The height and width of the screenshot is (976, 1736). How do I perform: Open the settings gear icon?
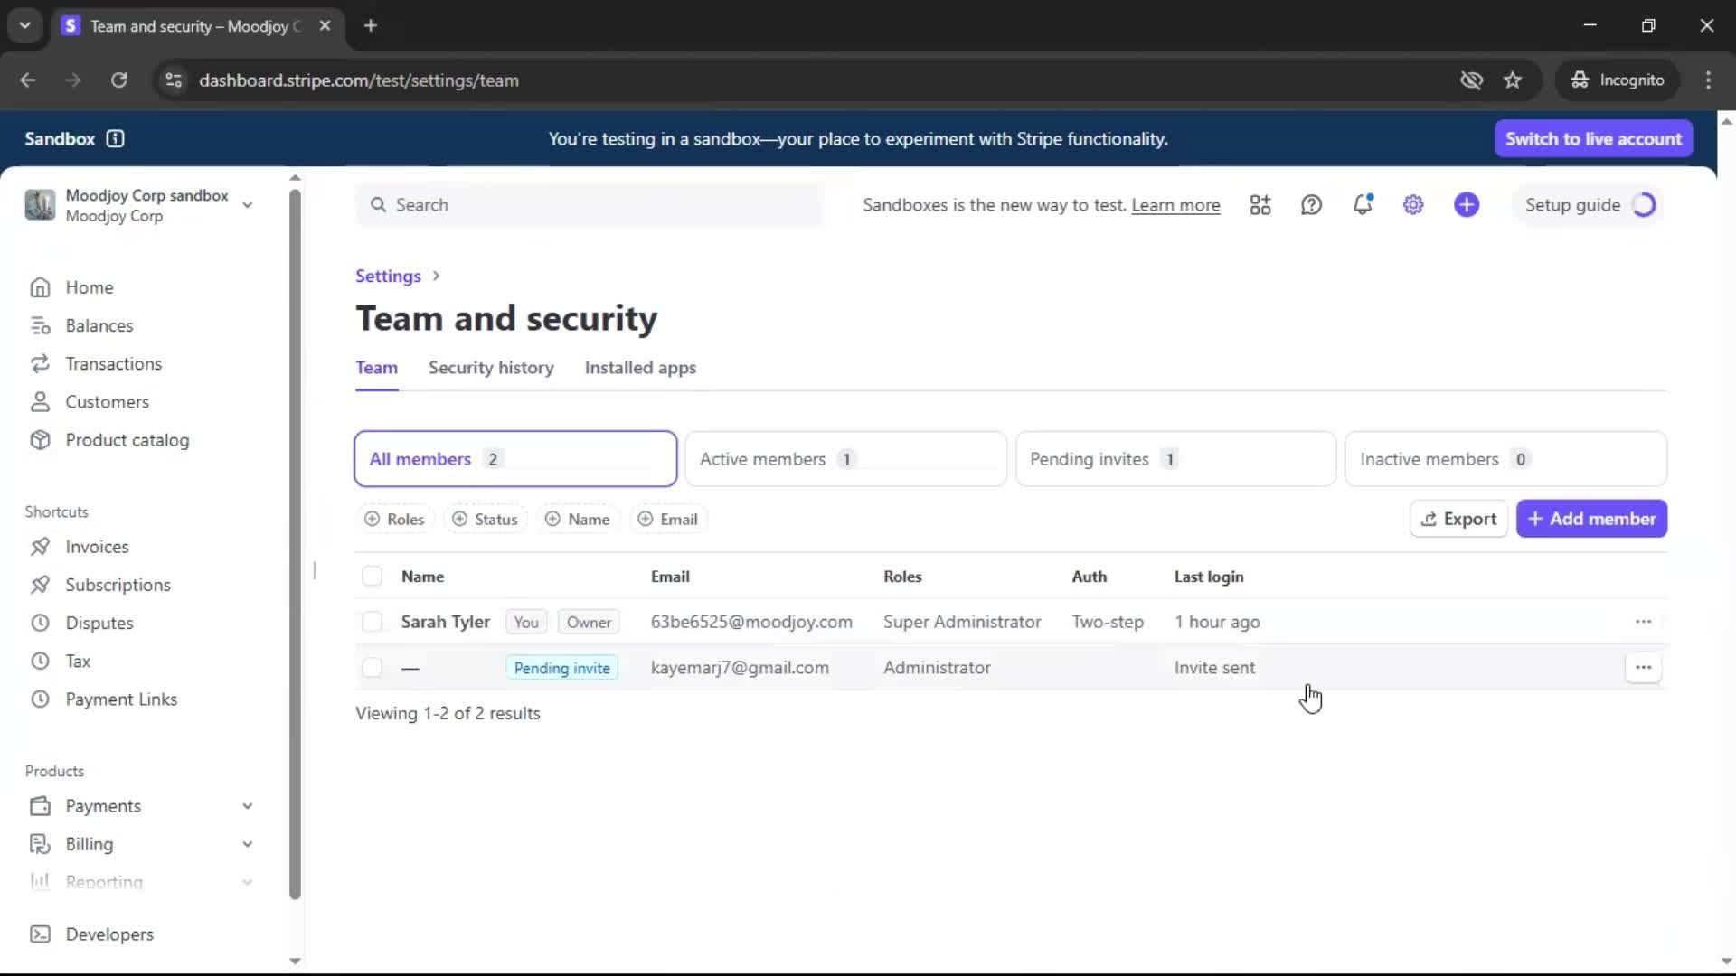tap(1413, 205)
